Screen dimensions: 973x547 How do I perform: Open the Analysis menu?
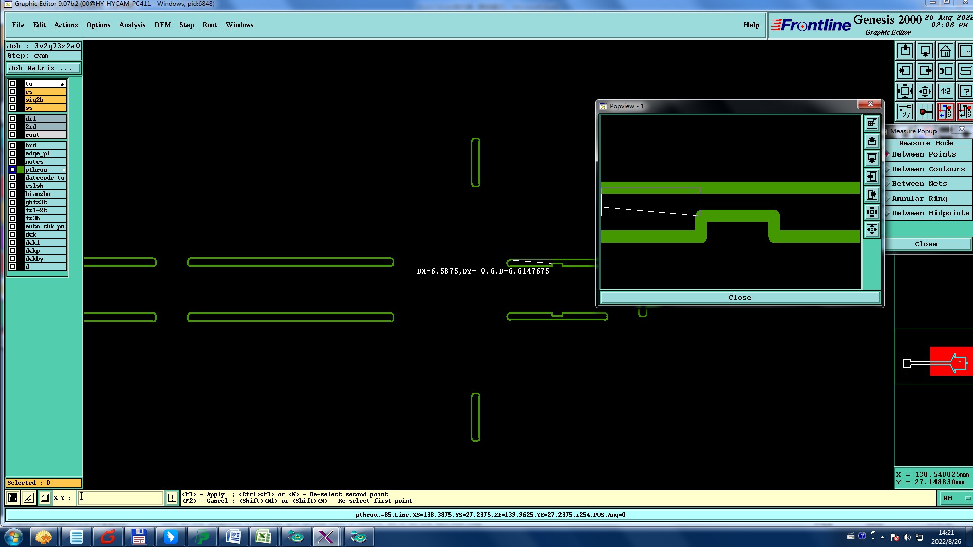click(132, 25)
